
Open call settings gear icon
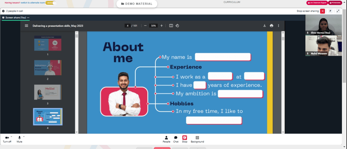pyautogui.click(x=3, y=11)
